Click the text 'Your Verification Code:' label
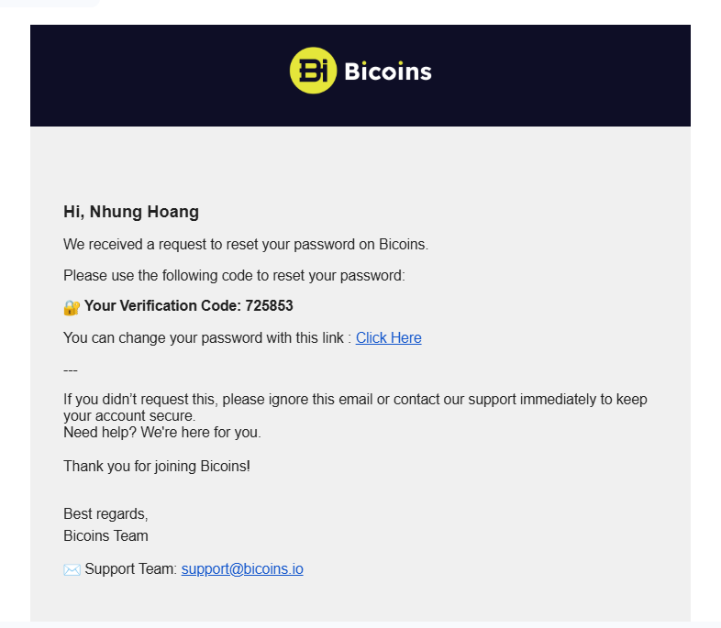The width and height of the screenshot is (721, 628). pyautogui.click(x=162, y=305)
